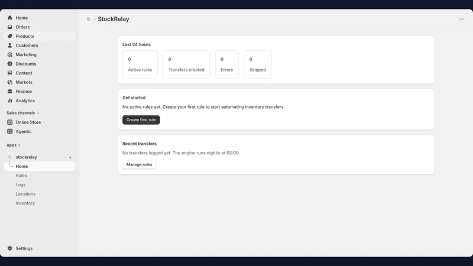
Task: Click the Settings gear icon
Action: 9,248
